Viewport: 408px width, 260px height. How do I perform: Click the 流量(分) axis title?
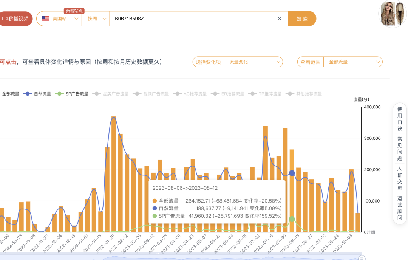click(361, 99)
